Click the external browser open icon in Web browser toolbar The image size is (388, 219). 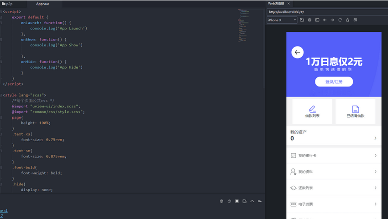(302, 20)
